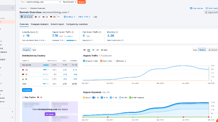Click Paid Search Traffic info icon
The width and height of the screenshot is (218, 122).
(x=100, y=32)
